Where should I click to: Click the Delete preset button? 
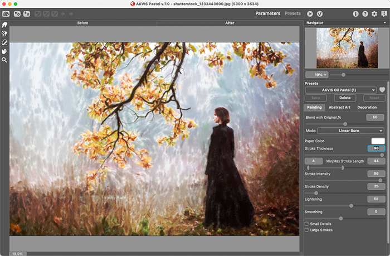pos(345,98)
